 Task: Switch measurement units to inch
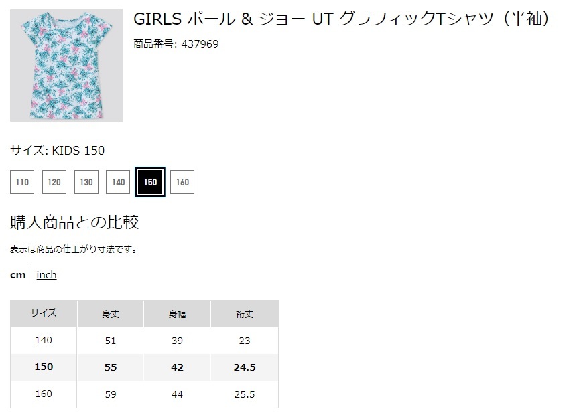point(46,275)
